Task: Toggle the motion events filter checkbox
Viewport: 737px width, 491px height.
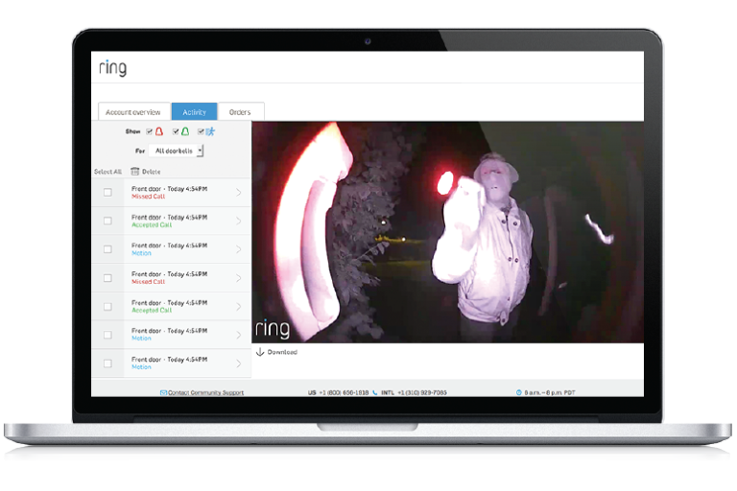Action: [x=201, y=131]
